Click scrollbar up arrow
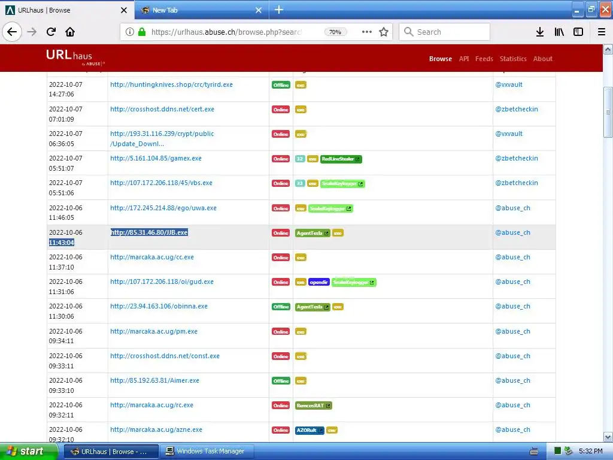 608,49
